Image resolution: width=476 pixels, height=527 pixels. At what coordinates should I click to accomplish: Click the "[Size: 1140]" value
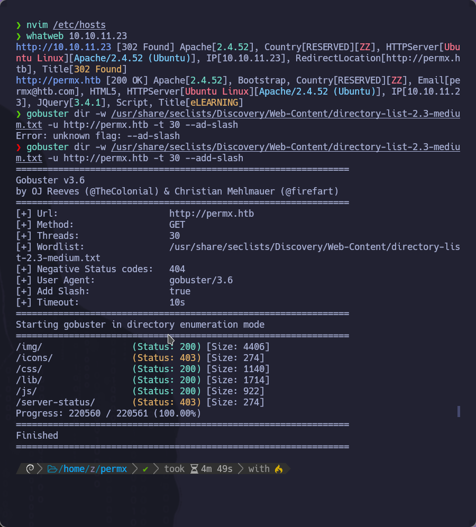point(238,369)
